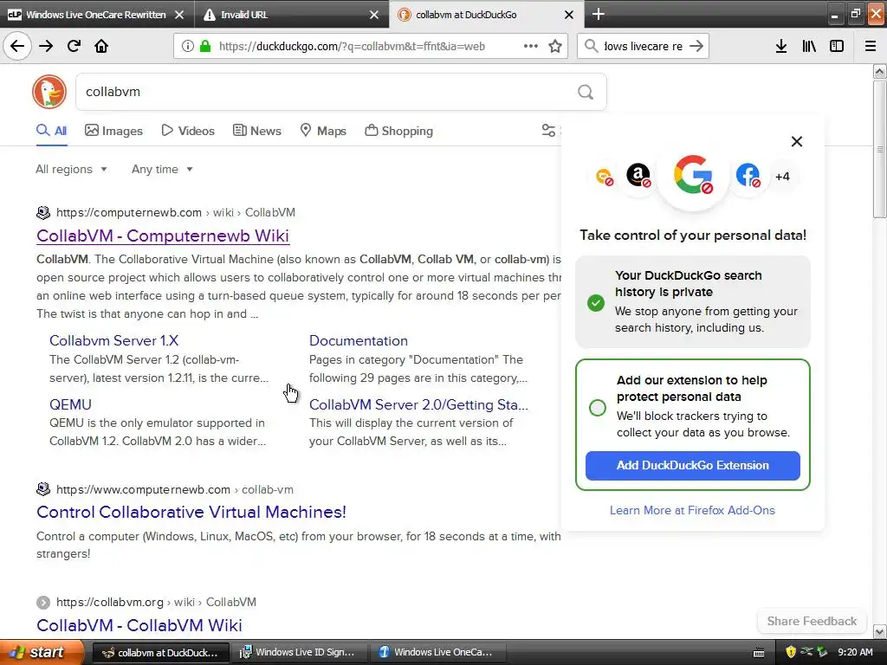Click the Amazon tracker icon
The height and width of the screenshot is (665, 887).
[x=638, y=175]
